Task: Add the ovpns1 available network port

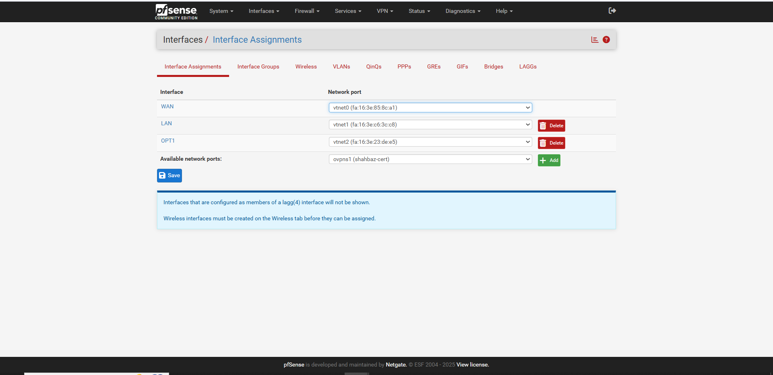Action: tap(549, 160)
